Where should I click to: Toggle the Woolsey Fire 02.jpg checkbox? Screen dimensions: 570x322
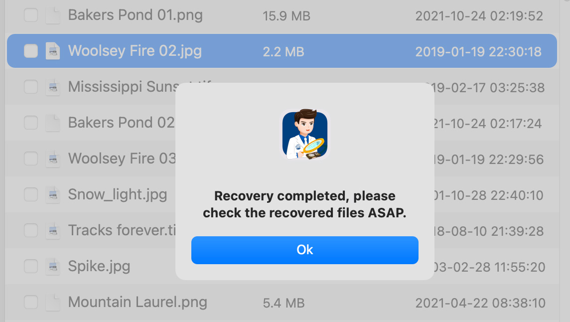31,51
